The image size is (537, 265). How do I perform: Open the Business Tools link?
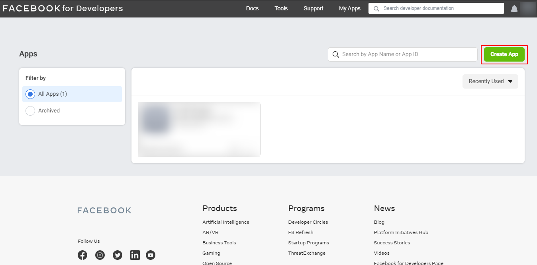[219, 243]
